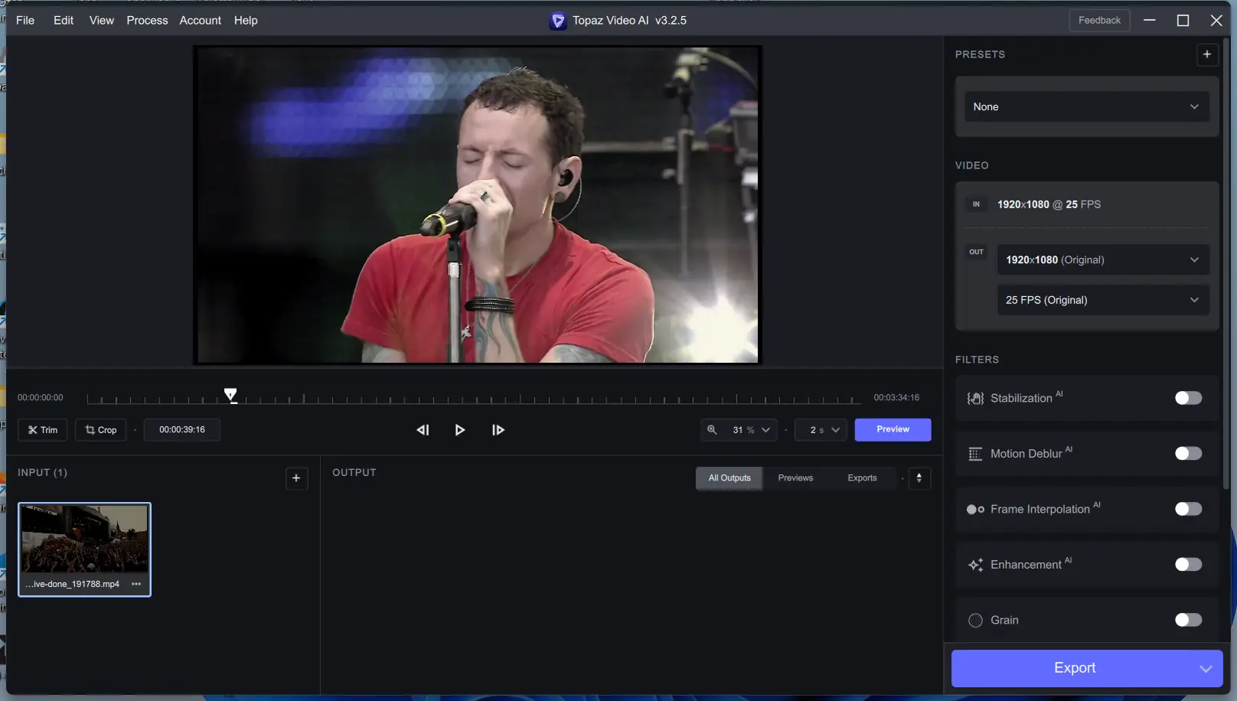The height and width of the screenshot is (701, 1237).
Task: Click the video preview frame
Action: pyautogui.click(x=478, y=205)
